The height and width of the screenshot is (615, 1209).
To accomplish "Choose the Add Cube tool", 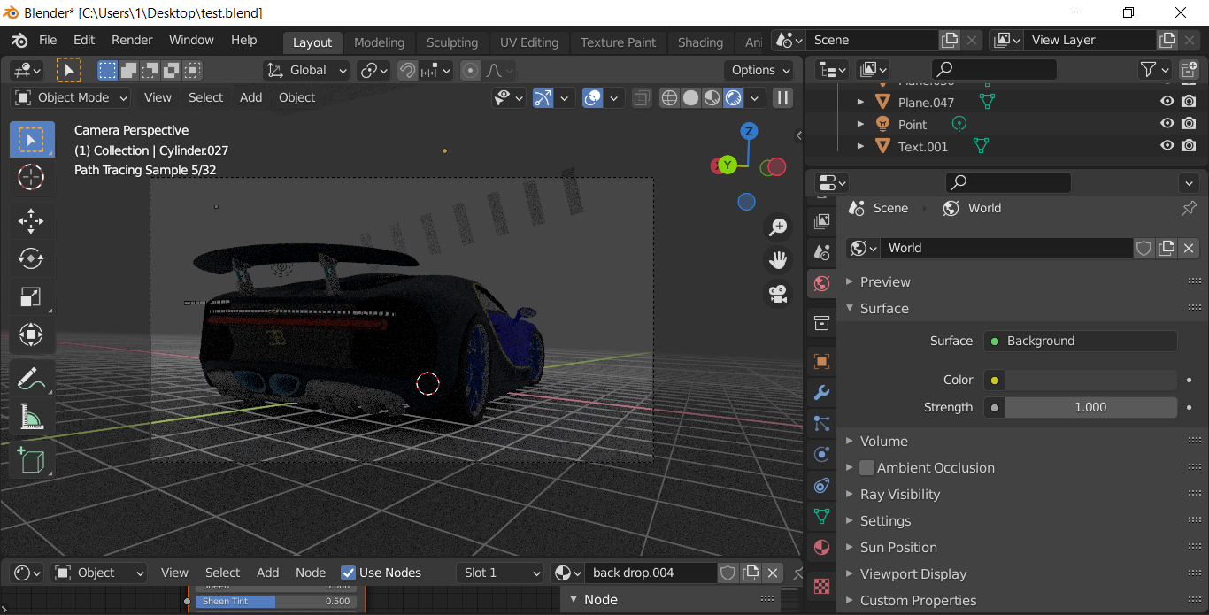I will point(31,460).
